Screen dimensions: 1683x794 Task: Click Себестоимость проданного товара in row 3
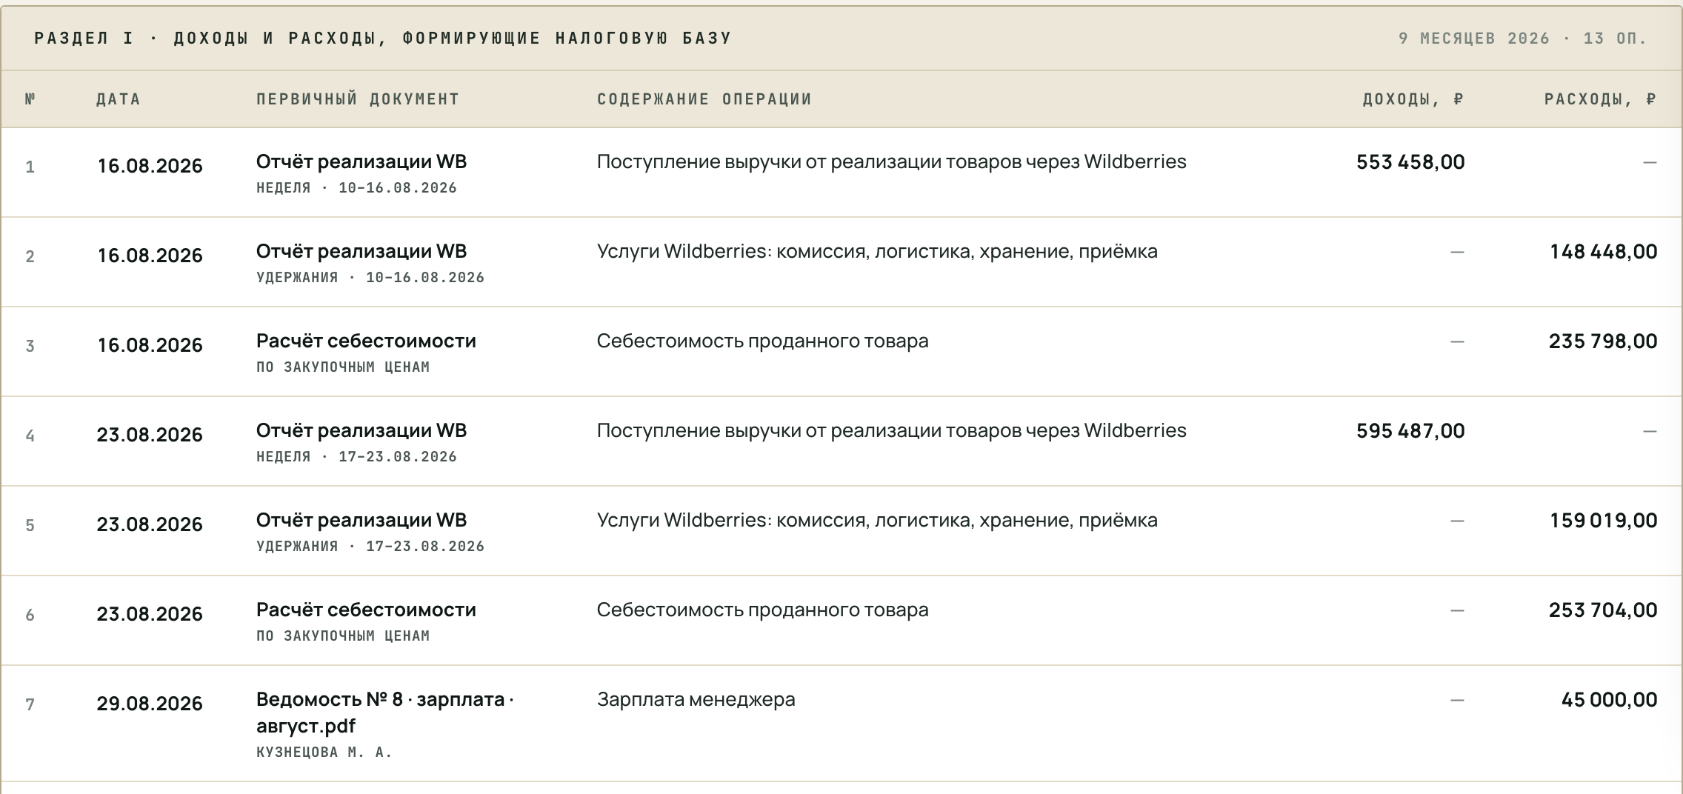click(762, 341)
